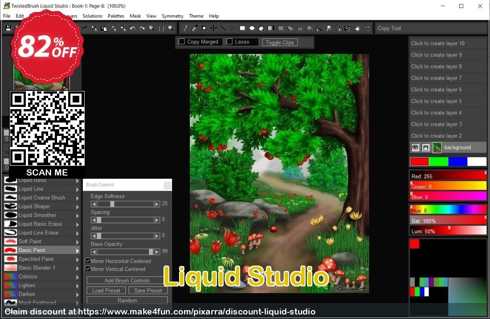Toggle the background layer lock icon
Screen dimensions: 490x319
click(x=425, y=147)
